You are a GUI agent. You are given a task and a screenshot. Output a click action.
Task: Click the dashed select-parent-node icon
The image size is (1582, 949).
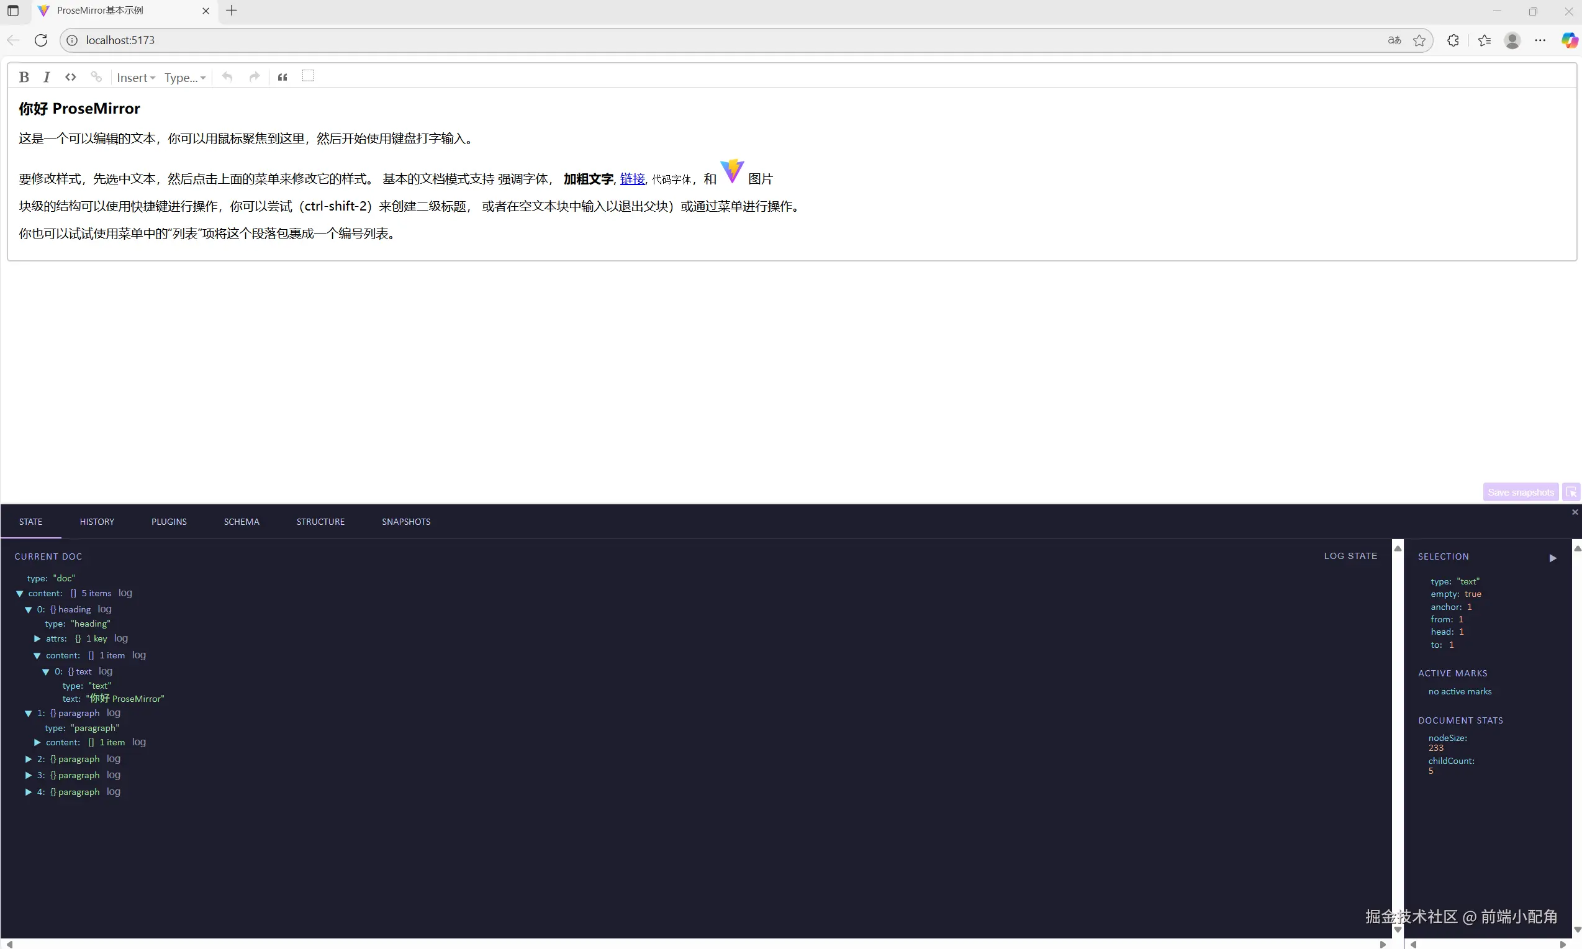tap(308, 76)
